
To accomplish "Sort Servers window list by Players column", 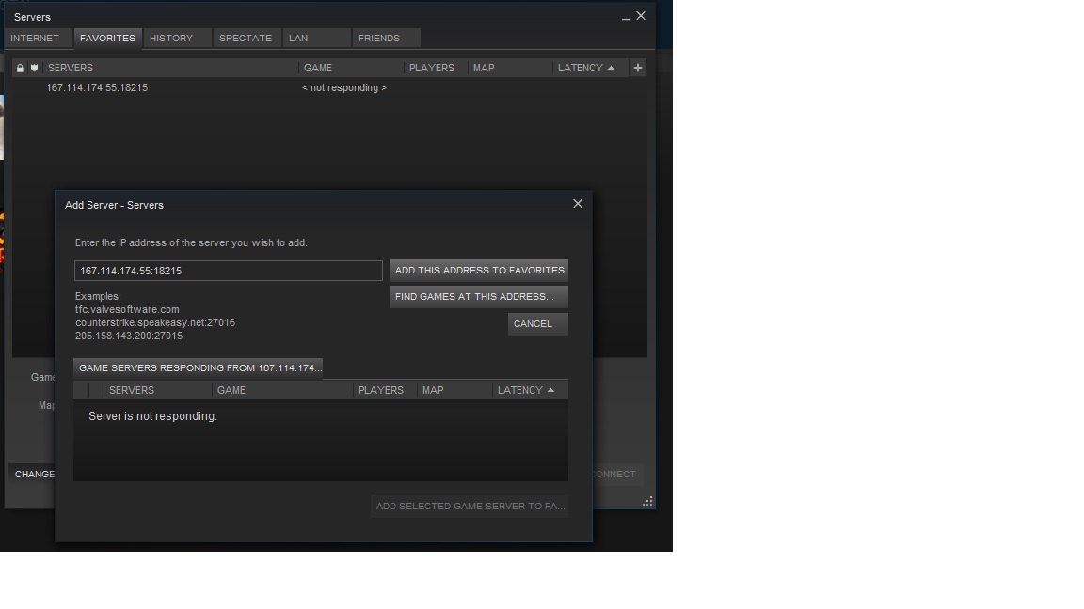I will coord(436,68).
